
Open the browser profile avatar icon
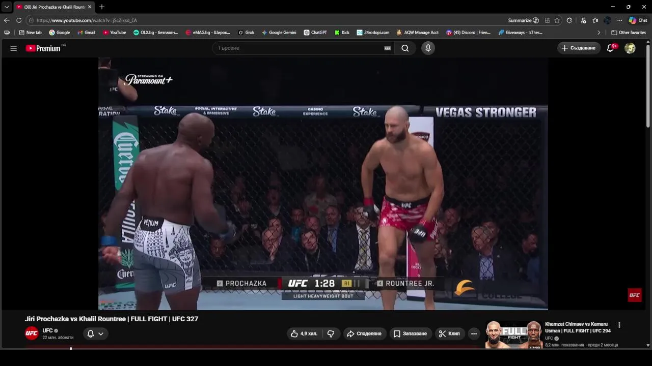(607, 20)
